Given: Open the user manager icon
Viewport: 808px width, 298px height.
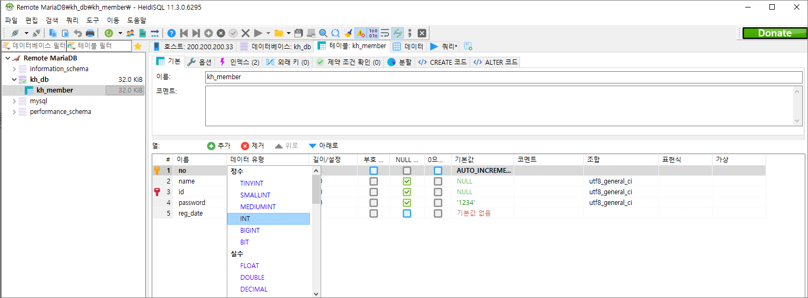Looking at the screenshot, I should coord(130,33).
